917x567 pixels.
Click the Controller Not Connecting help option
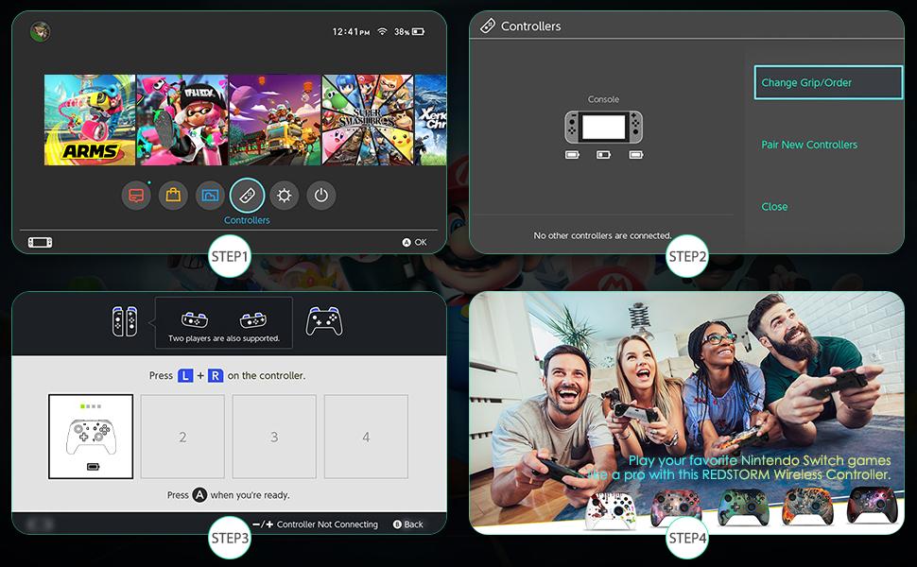(316, 524)
